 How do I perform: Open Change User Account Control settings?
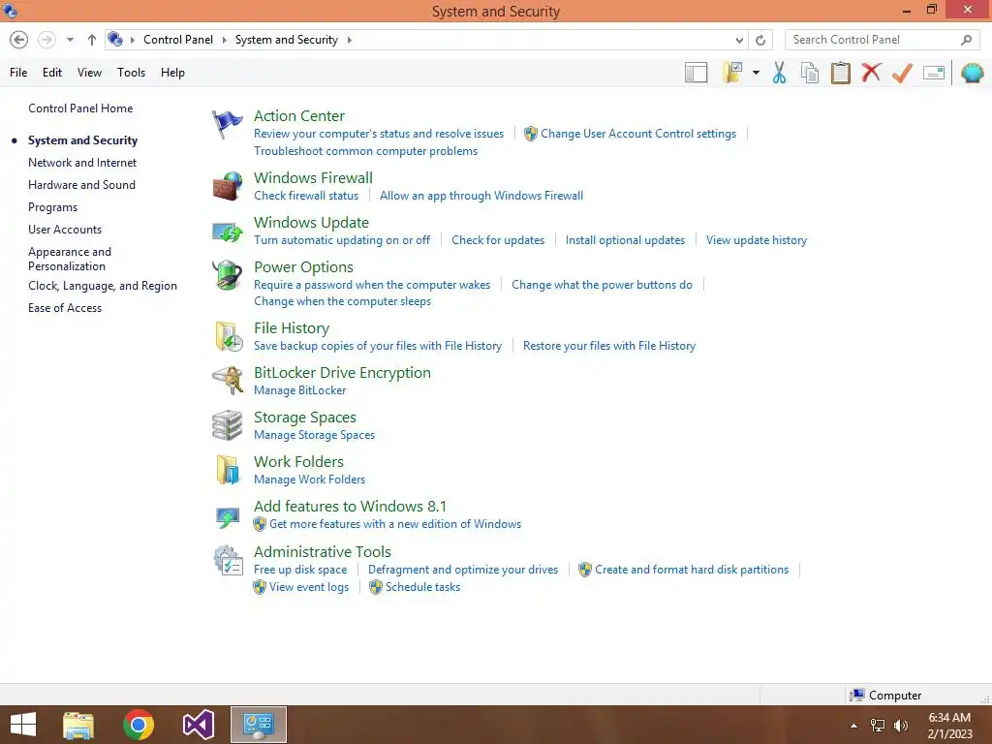tap(638, 134)
